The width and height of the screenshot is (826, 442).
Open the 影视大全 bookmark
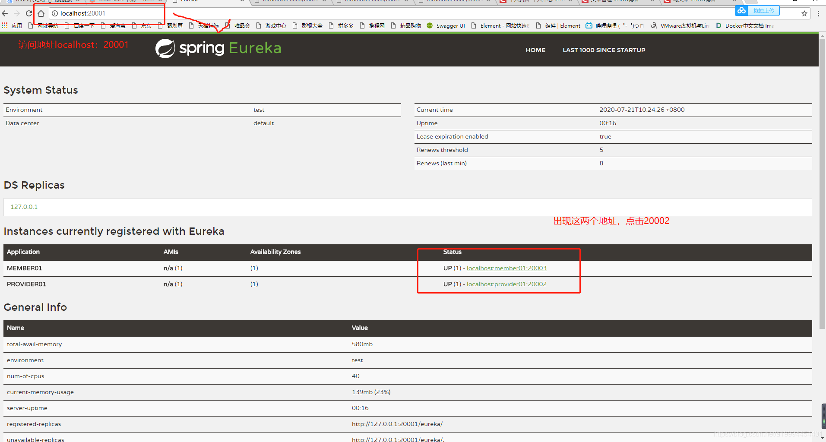307,26
